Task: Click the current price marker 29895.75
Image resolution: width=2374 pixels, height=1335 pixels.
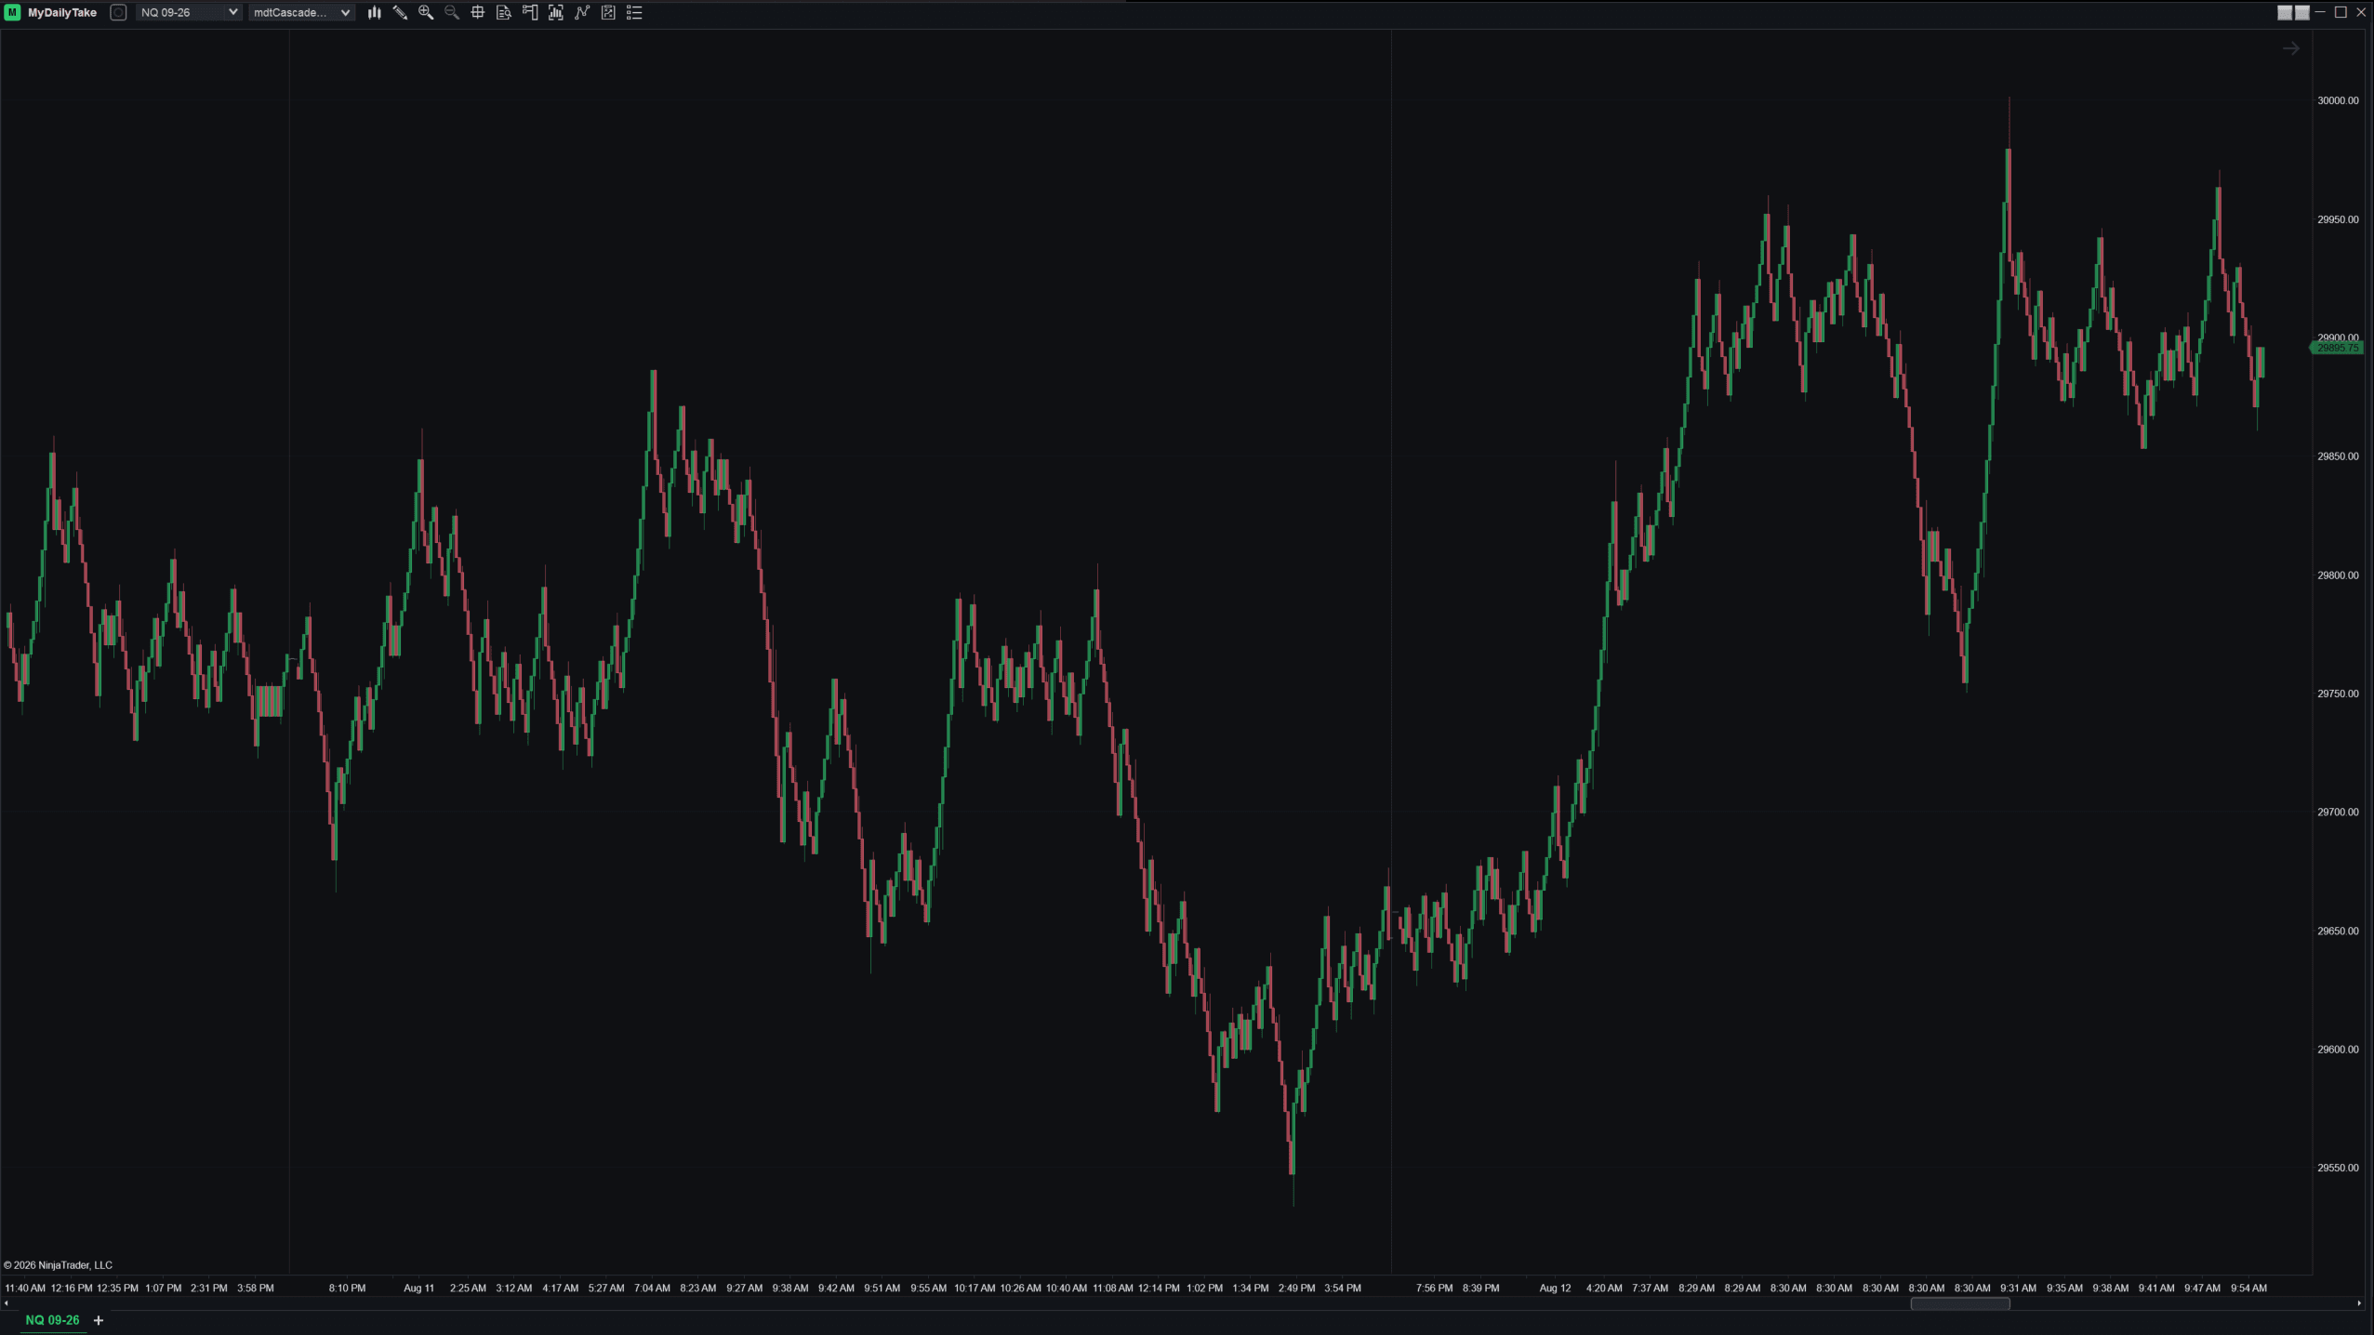Action: pos(2337,348)
